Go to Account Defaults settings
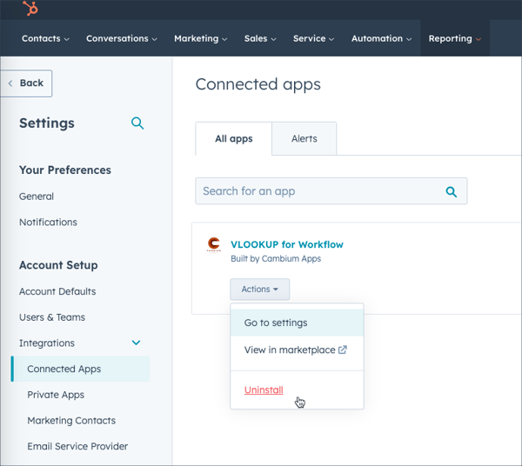 coord(57,291)
